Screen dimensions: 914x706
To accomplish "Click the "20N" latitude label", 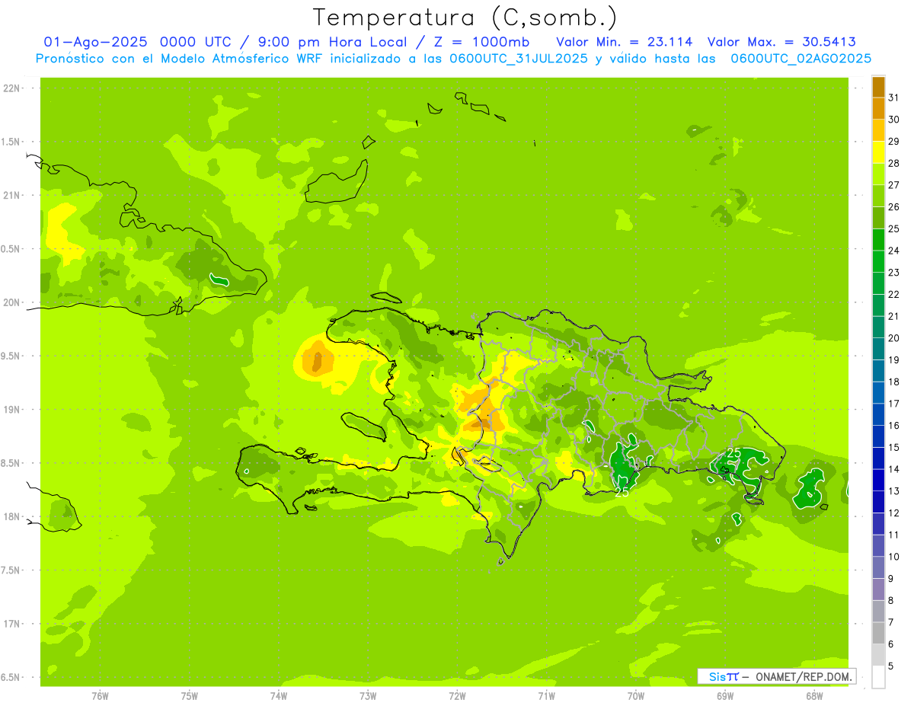I will pos(11,302).
